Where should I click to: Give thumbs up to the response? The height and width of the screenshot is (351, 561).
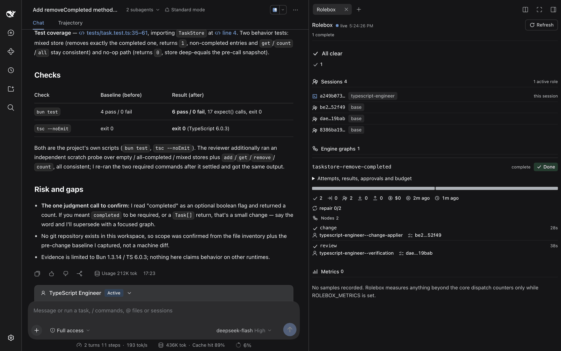tap(52, 273)
